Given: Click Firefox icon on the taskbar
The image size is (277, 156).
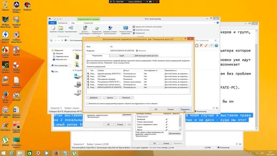Looking at the screenshot, I should tap(56, 153).
